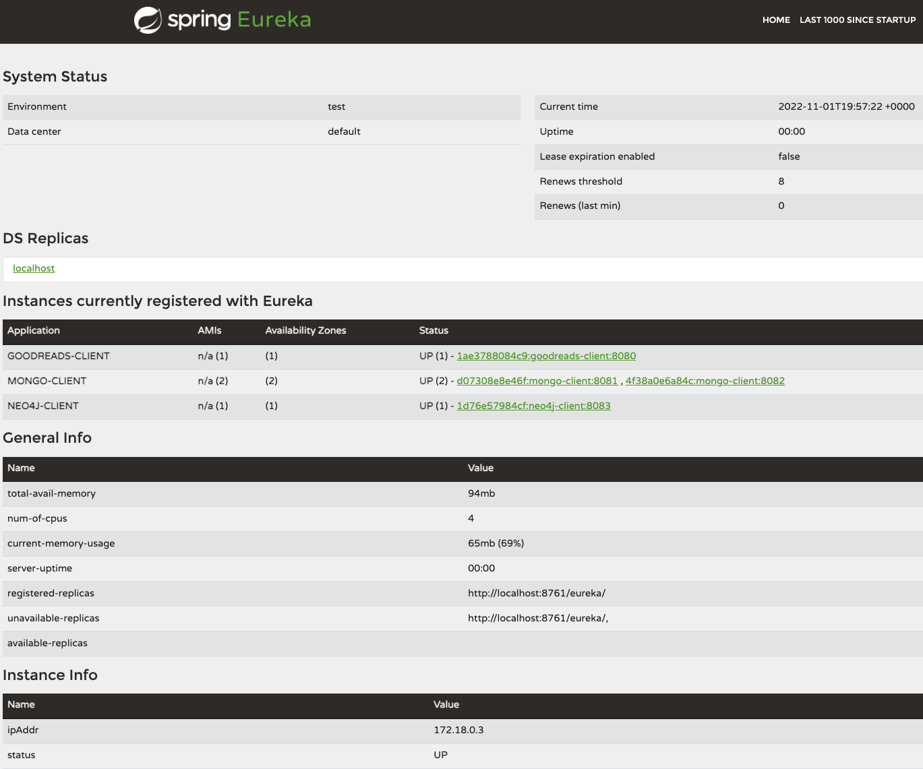Open LAST 1000 SINCE STARTUP page

[858, 20]
